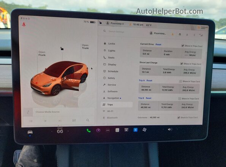Screen dimensions: 226x167
Task: Play the media
Action: point(45,121)
